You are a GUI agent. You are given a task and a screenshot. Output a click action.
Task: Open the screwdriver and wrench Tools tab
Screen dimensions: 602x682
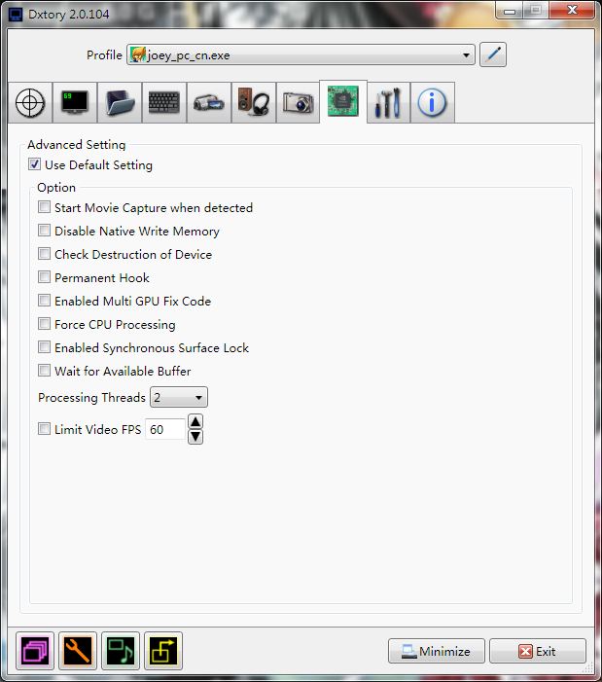coord(388,103)
